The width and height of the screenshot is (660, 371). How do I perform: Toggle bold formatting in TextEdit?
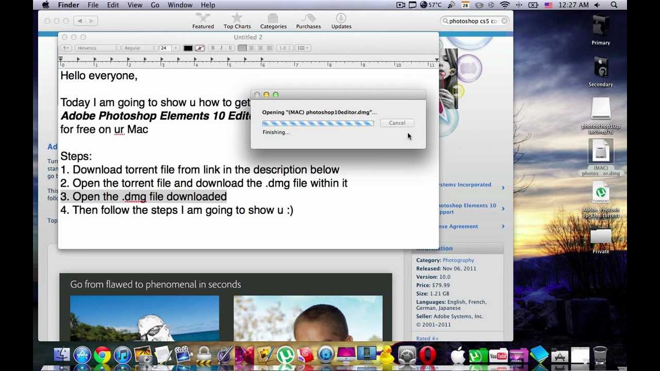(x=213, y=48)
